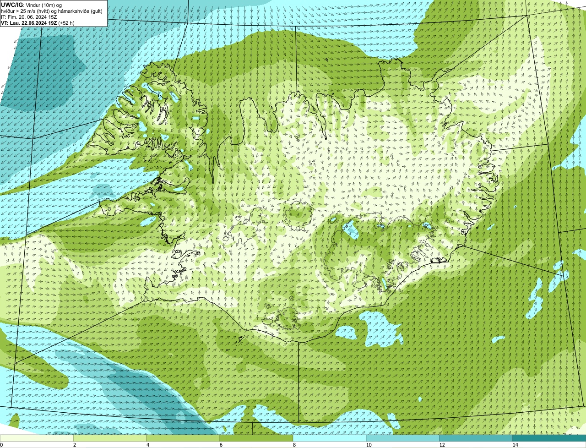
Task: Click the "10" label on the color scale
Action: pyautogui.click(x=369, y=445)
